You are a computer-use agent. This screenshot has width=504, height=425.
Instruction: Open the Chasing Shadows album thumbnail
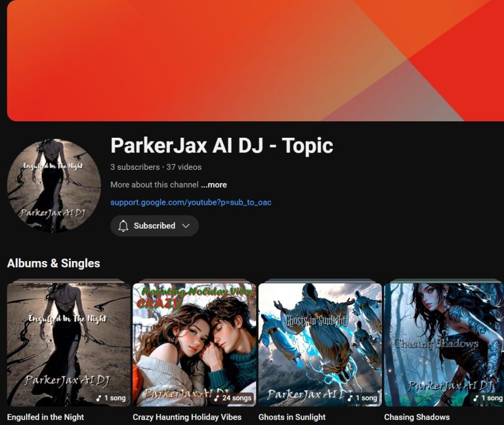pyautogui.click(x=444, y=345)
